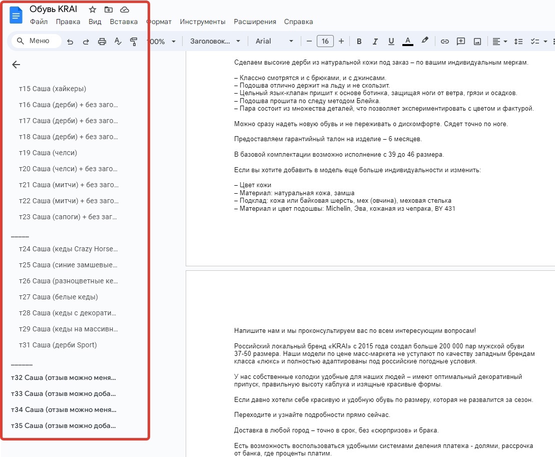Jump to heading т20 Саша (челси)
Screen dimensions: 555x457
click(68, 169)
